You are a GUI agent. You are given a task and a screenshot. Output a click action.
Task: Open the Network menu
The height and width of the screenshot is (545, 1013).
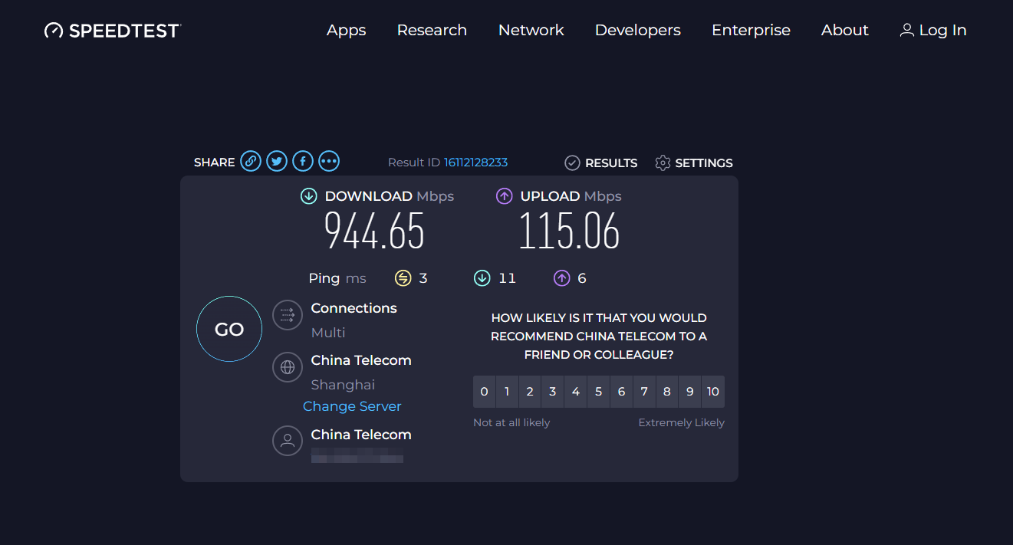(531, 31)
